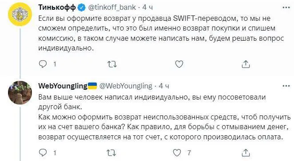This screenshot has height=161, width=294.
Task: Click the Тинькофф verified badge
Action: point(82,8)
